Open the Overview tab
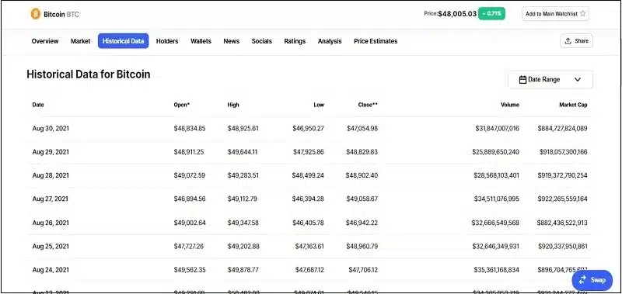This screenshot has width=622, height=294. click(45, 41)
